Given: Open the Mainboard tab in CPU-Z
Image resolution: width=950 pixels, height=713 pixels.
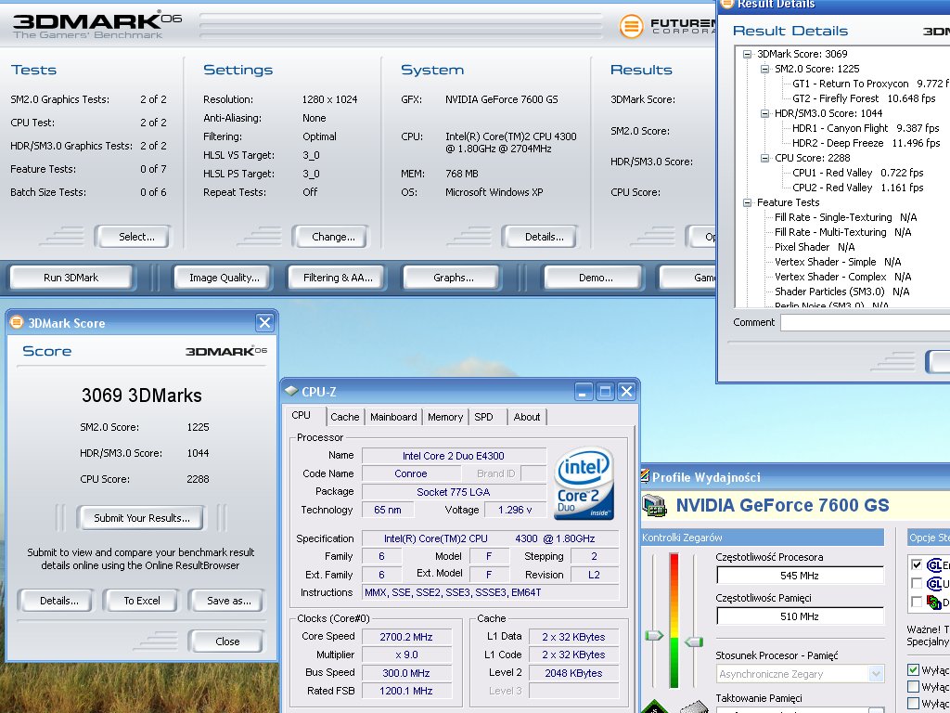Looking at the screenshot, I should click(x=393, y=417).
